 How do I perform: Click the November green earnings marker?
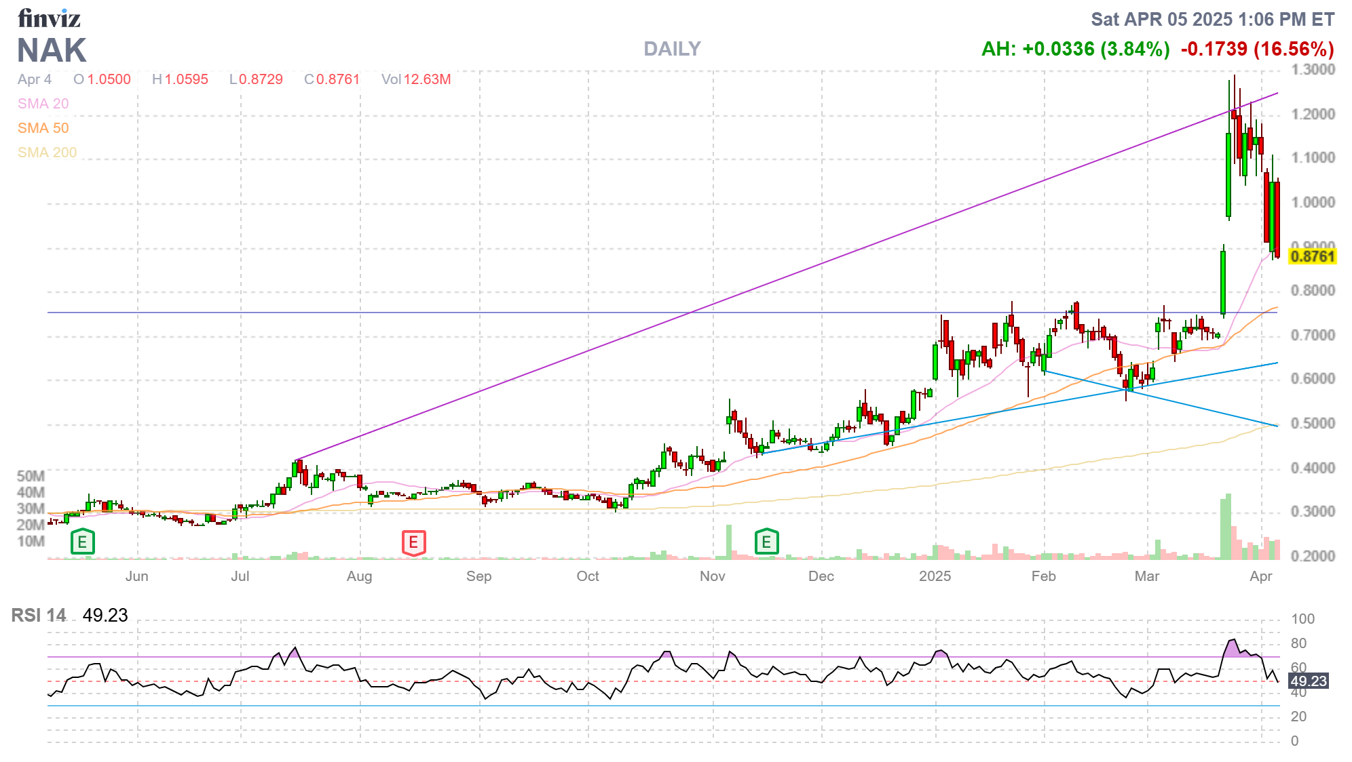[x=766, y=542]
